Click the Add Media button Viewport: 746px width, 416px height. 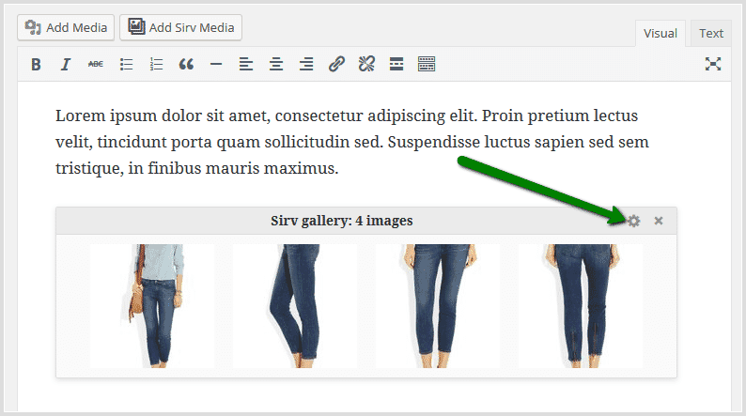66,27
